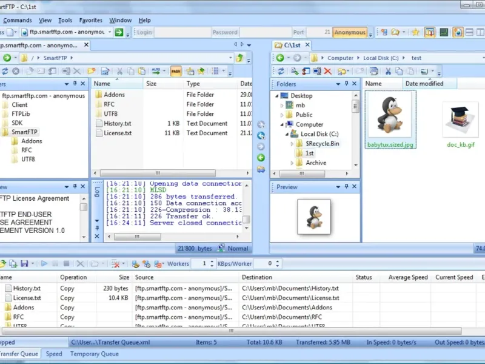Click the red delete X in local toolbar
Viewport: 485px width, 364px height.
328,72
